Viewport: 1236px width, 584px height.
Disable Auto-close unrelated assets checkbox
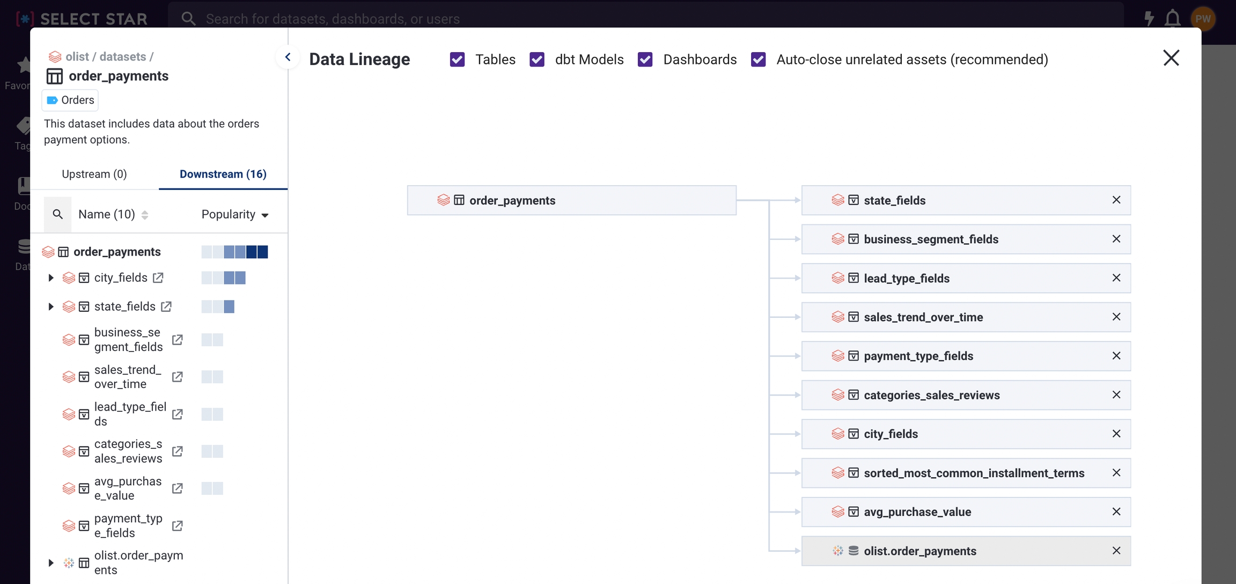[x=758, y=60]
